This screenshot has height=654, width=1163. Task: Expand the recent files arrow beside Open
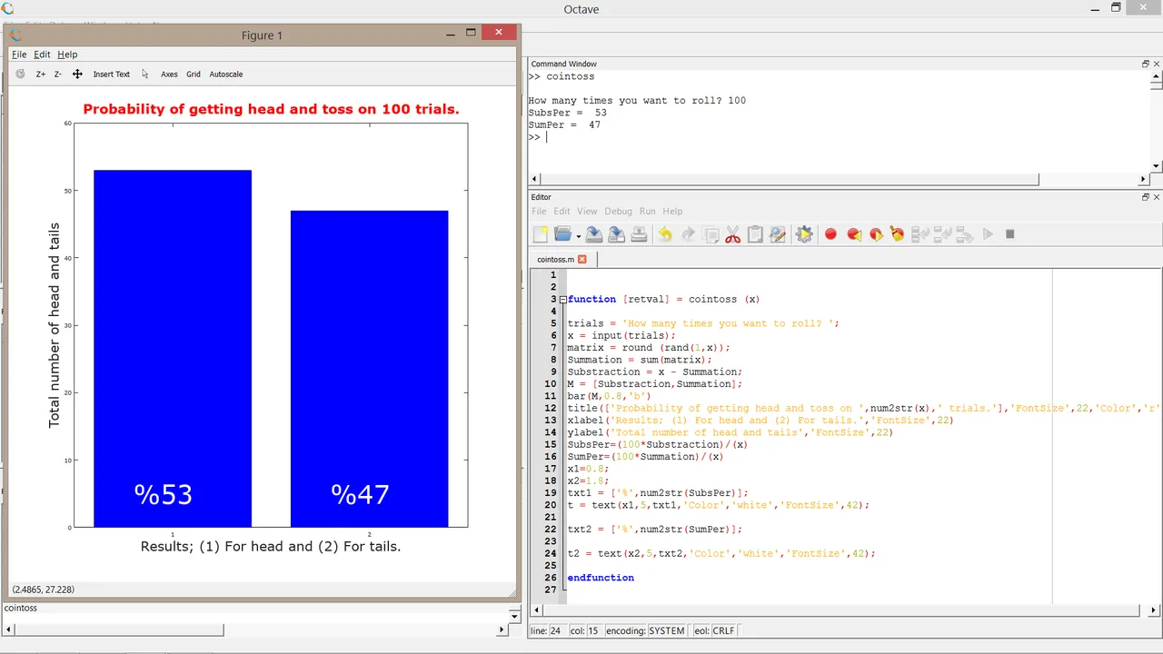(578, 237)
